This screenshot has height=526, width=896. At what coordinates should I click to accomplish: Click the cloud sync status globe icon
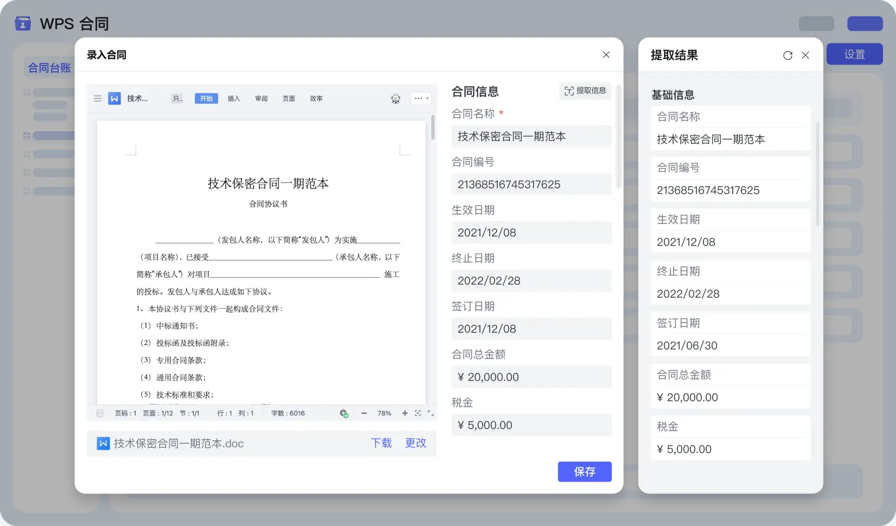click(344, 413)
